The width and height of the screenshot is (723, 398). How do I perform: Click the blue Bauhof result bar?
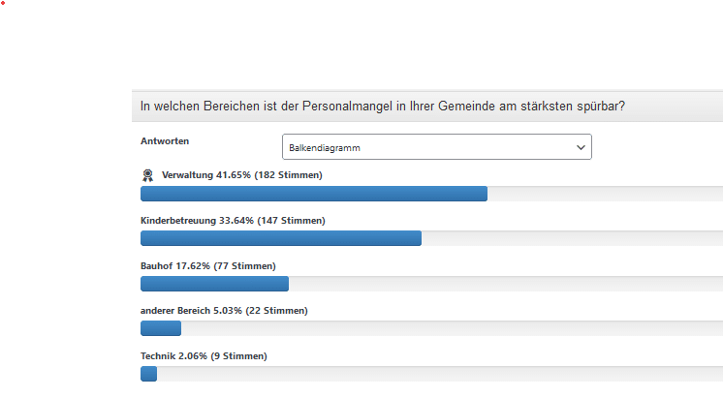[x=214, y=284]
